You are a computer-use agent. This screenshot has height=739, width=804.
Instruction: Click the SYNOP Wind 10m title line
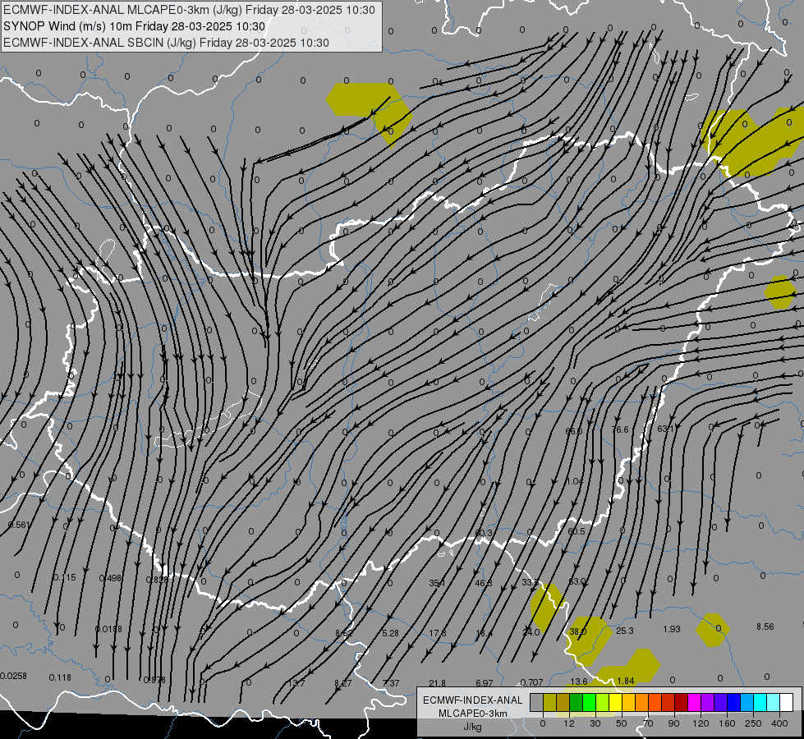pos(135,26)
